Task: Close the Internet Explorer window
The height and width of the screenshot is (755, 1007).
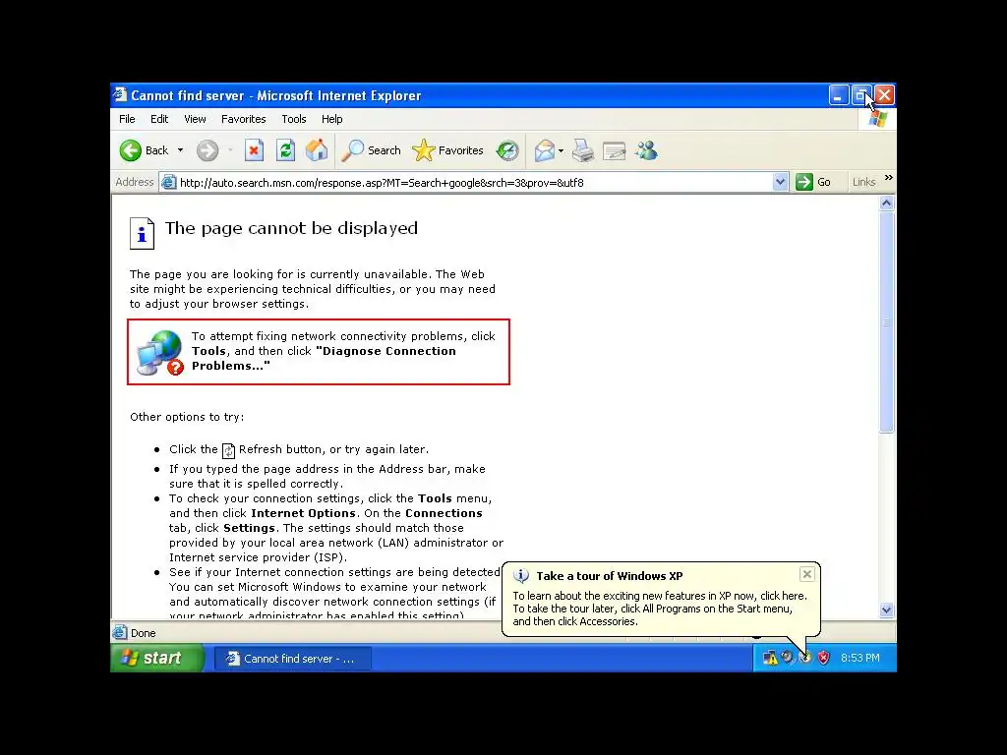Action: 884,95
